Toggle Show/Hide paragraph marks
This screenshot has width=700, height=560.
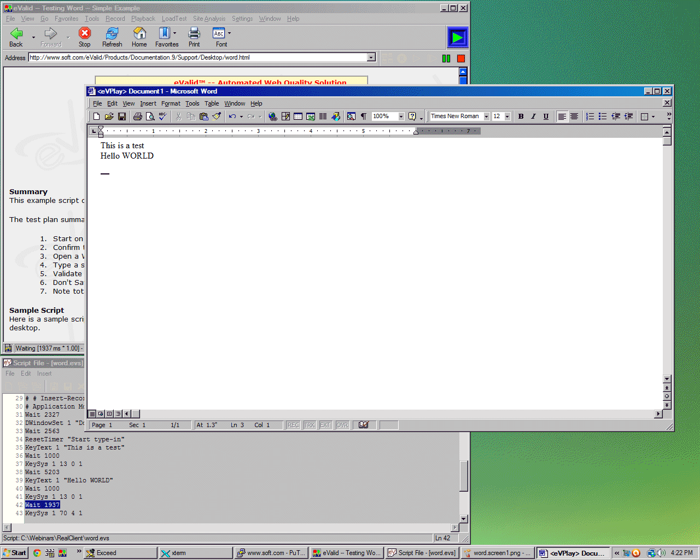point(364,116)
